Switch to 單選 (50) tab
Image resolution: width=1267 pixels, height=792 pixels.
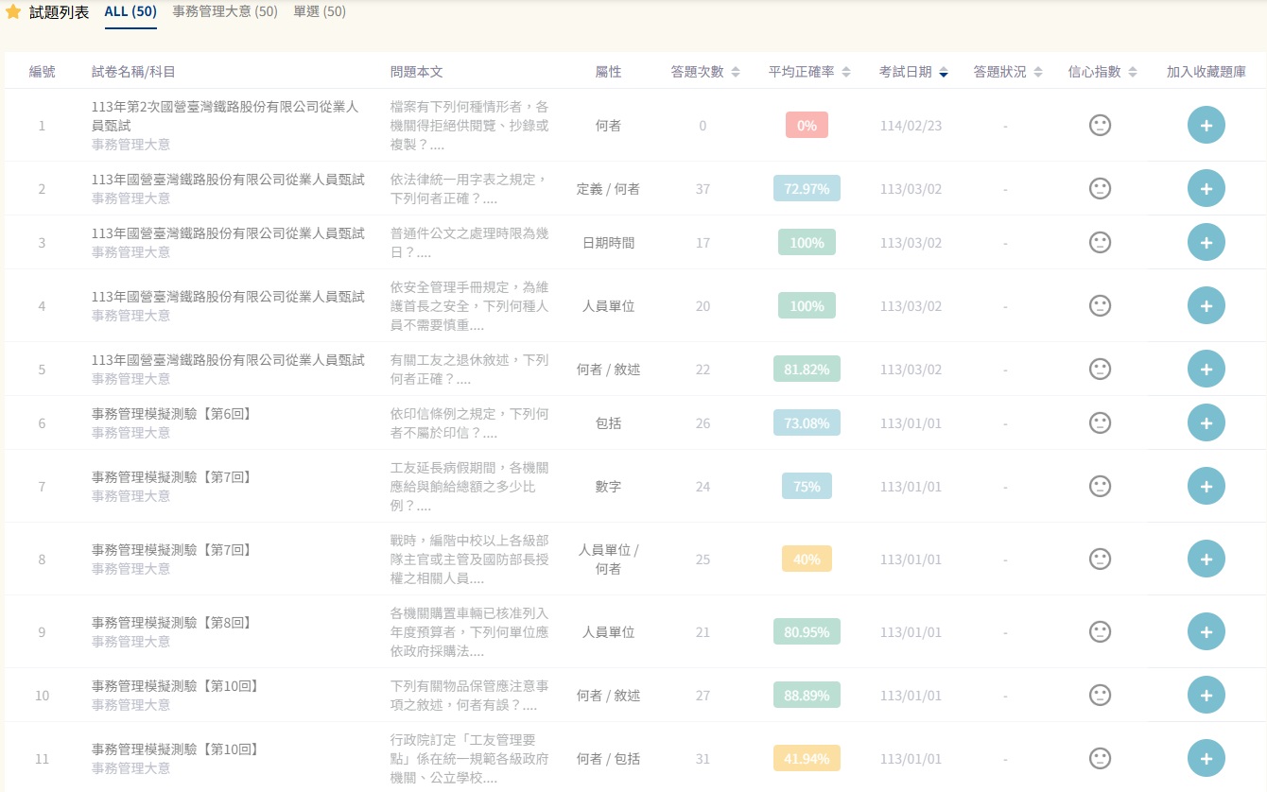(x=320, y=12)
